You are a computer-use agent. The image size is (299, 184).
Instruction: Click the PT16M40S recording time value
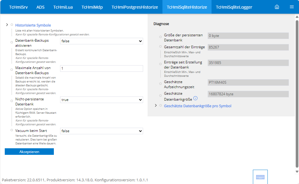coord(248,82)
